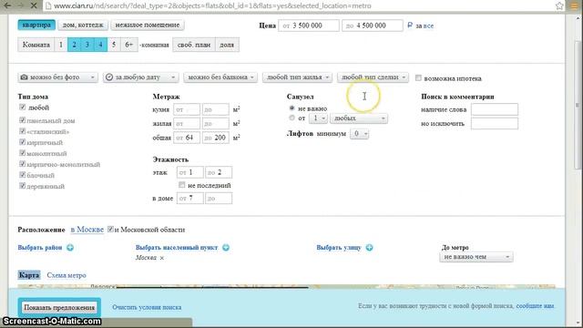Click the Выбрать улицу link
583x328 pixels.
(x=339, y=247)
